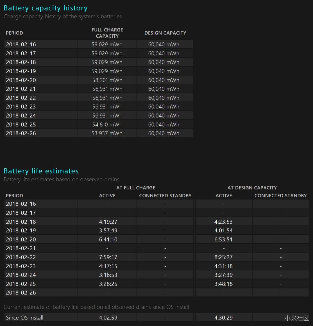The width and height of the screenshot is (313, 326).
Task: Click the 4:30:29 design capacity estimate
Action: [x=223, y=318]
